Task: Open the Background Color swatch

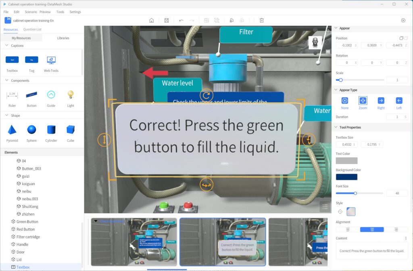Action: click(346, 177)
